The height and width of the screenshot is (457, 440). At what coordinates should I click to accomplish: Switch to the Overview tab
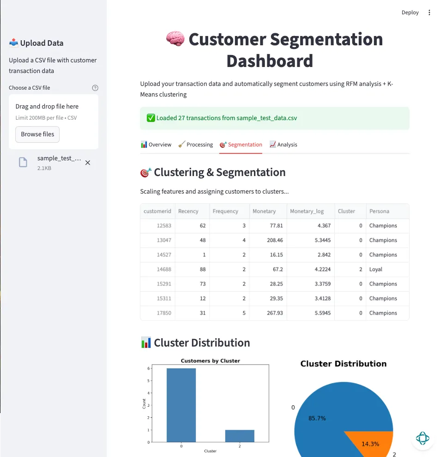tap(156, 144)
